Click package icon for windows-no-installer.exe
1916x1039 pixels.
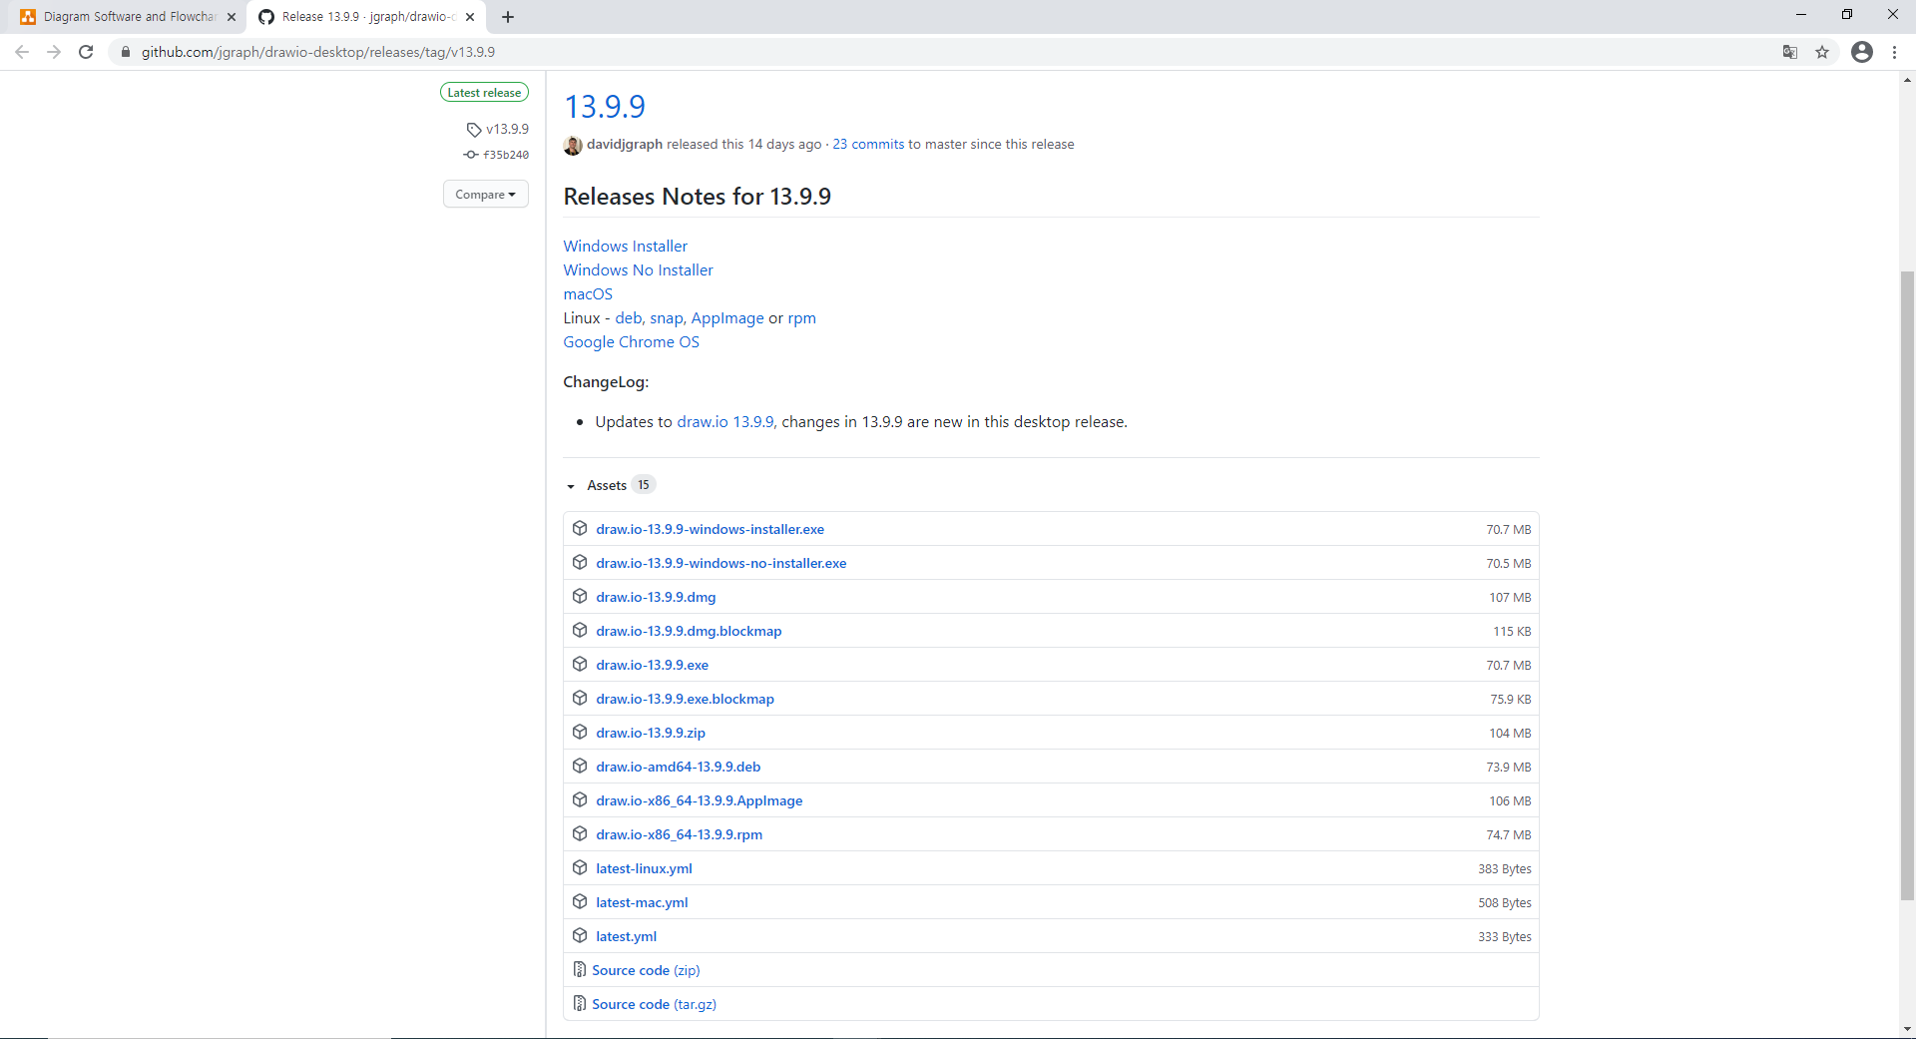tap(580, 562)
